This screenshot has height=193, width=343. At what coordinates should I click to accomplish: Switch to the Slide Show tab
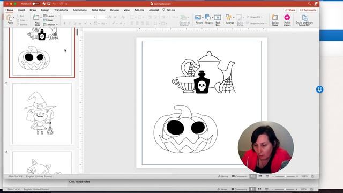(99, 10)
